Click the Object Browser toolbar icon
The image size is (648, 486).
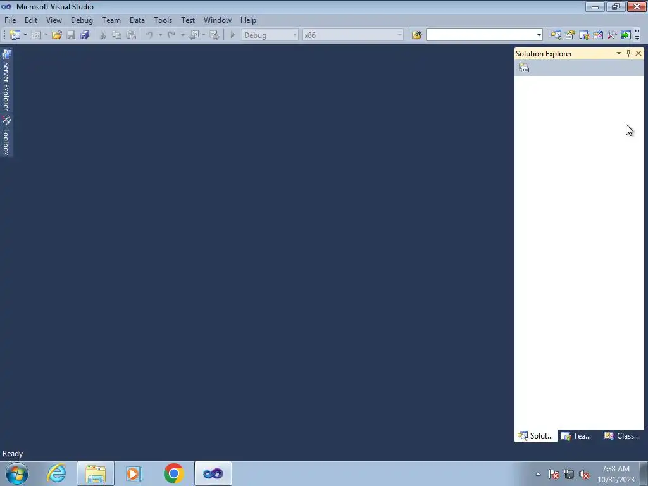598,35
